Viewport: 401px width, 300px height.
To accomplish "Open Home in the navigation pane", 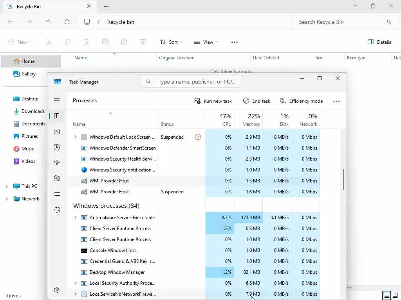I will [x=31, y=61].
